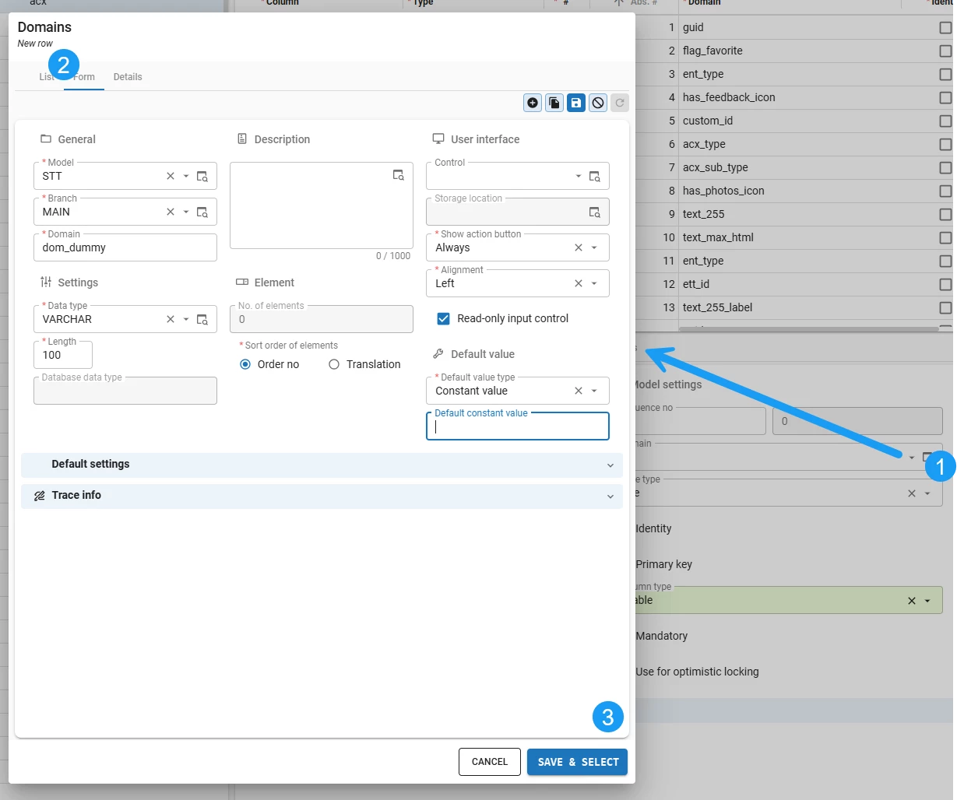Viewport: 957px width, 800px height.
Task: Switch to the Details tab
Action: [128, 77]
